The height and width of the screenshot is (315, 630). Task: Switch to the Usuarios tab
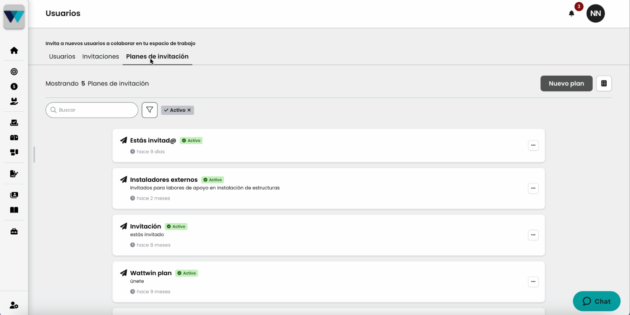coord(62,56)
